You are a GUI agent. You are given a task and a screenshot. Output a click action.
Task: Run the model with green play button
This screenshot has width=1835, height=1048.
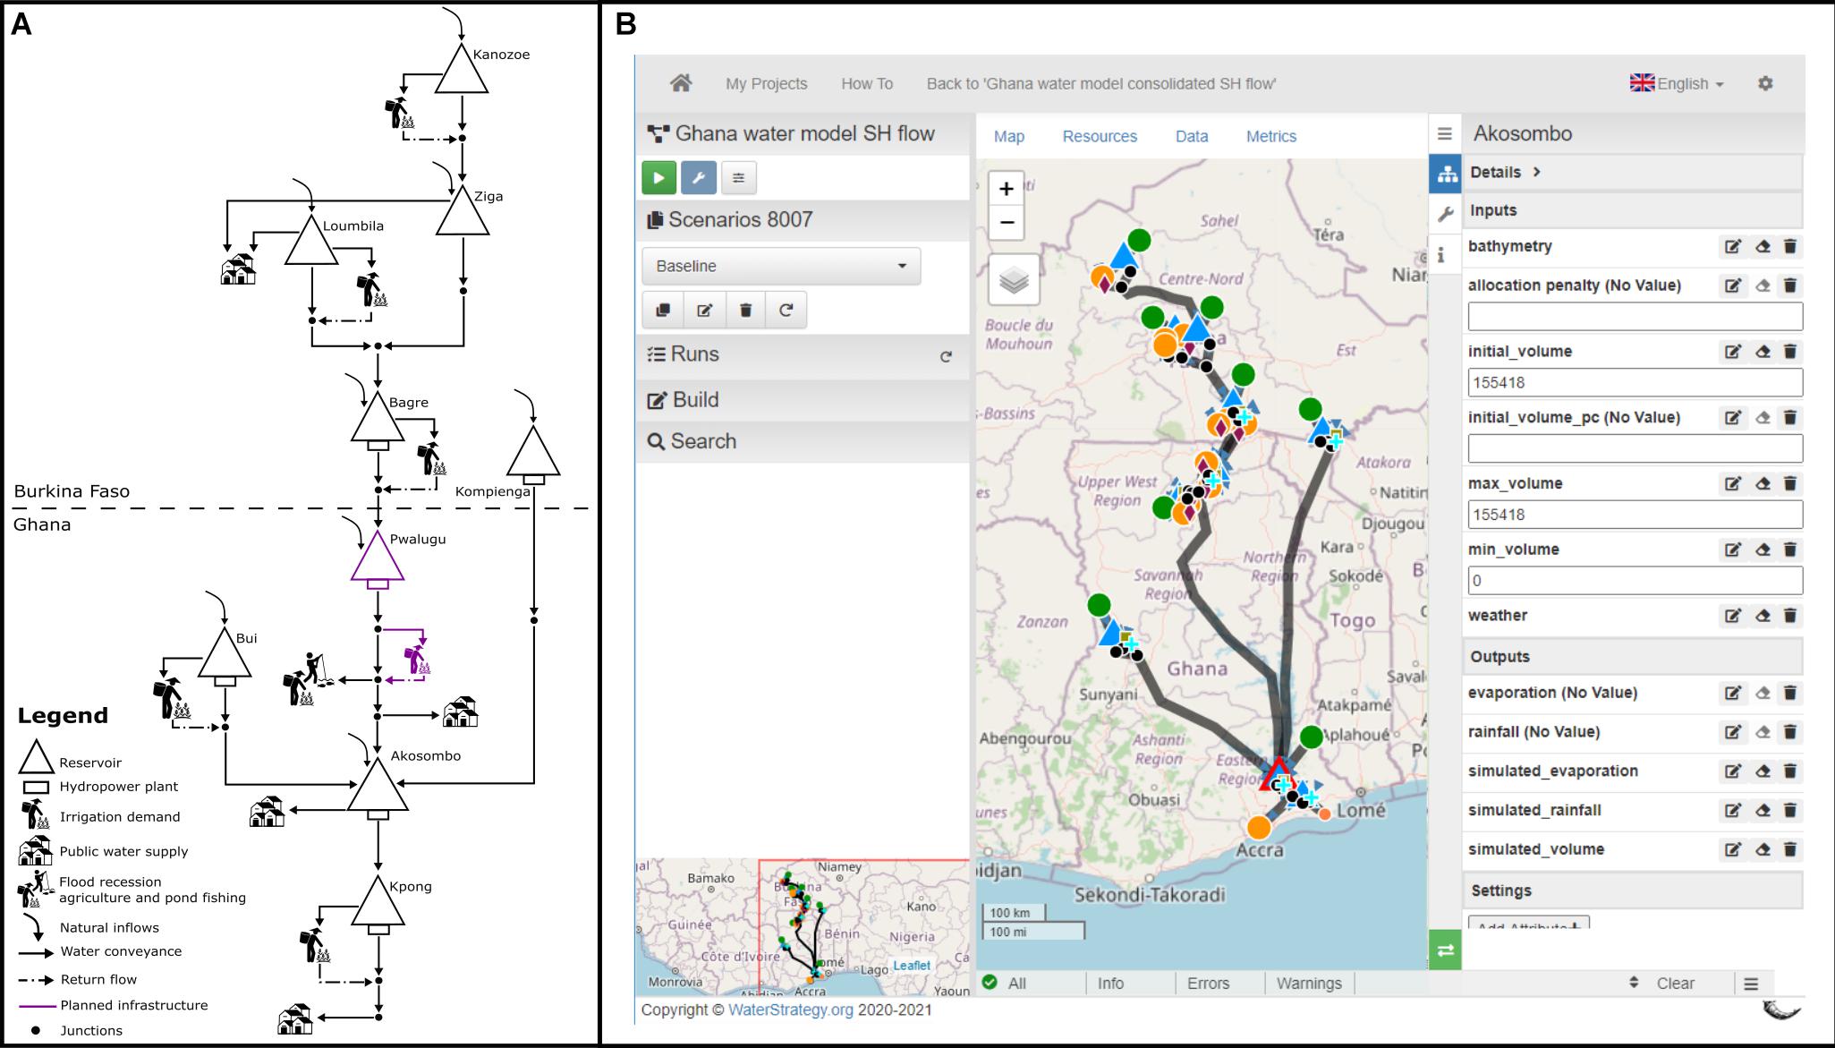tap(658, 178)
